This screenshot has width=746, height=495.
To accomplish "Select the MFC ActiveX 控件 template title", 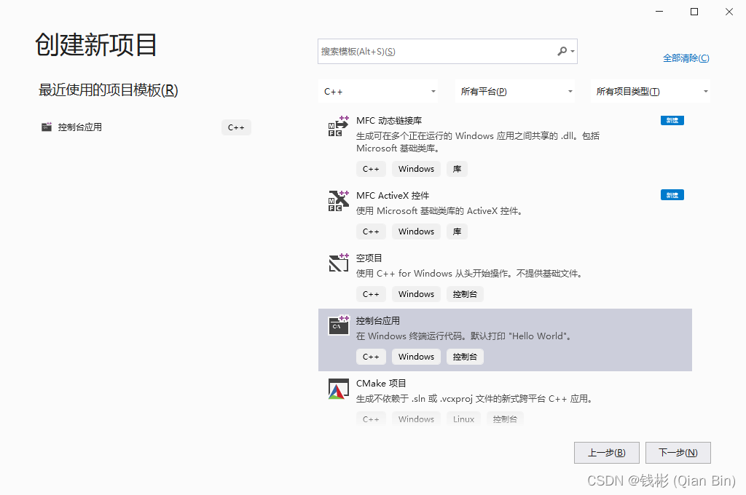I will click(393, 195).
